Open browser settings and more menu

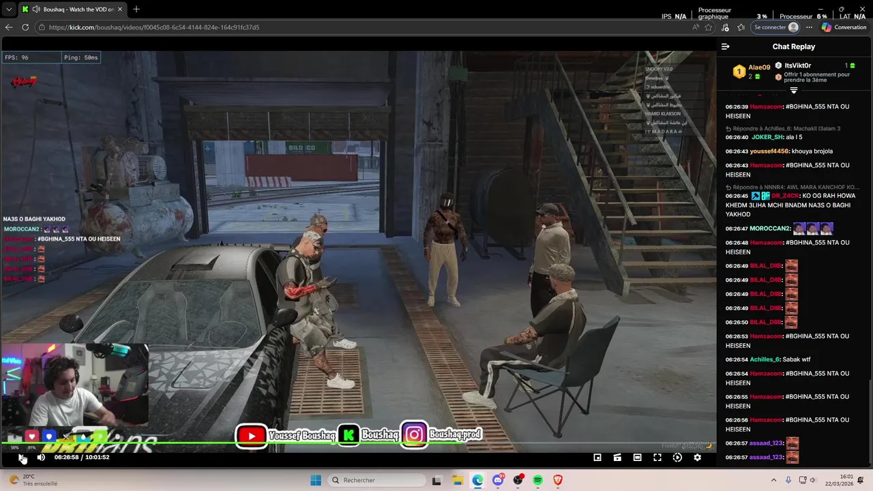(x=810, y=27)
